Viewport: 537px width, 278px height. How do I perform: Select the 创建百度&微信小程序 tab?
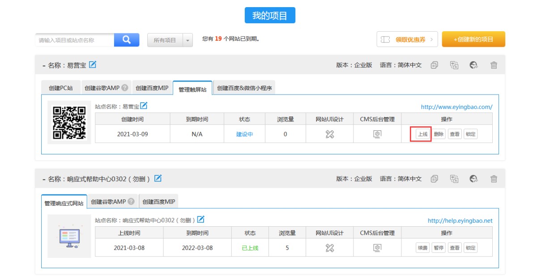[244, 88]
